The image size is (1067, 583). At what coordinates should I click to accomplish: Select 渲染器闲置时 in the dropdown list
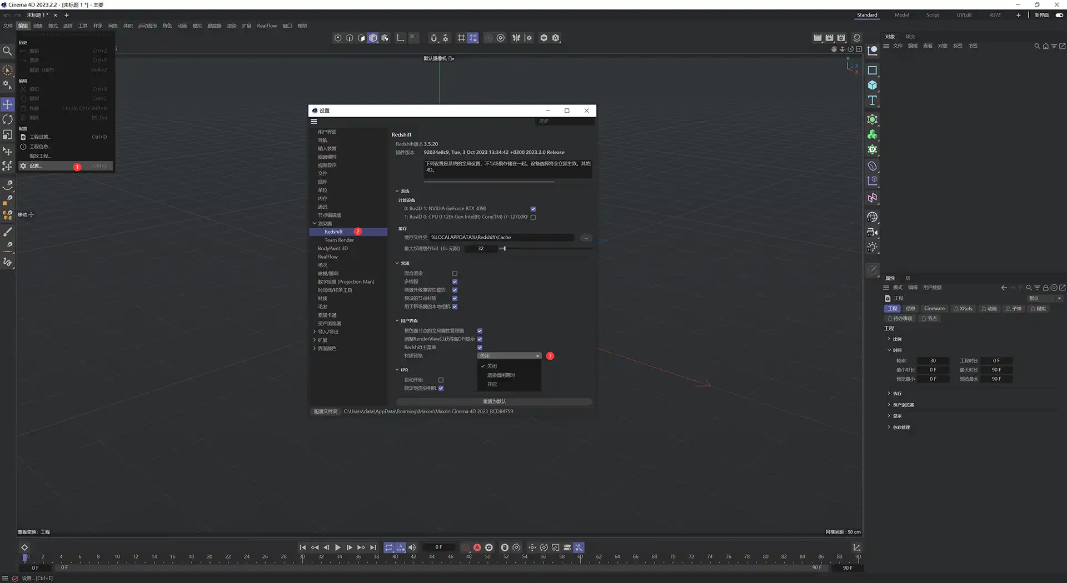tap(501, 375)
